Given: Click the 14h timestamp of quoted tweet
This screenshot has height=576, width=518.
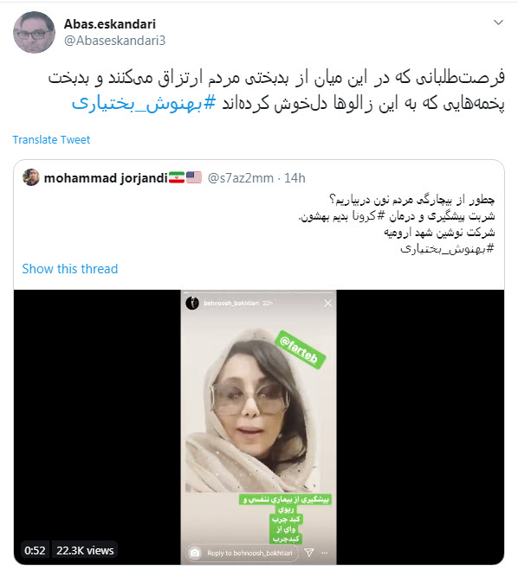Looking at the screenshot, I should (x=295, y=178).
